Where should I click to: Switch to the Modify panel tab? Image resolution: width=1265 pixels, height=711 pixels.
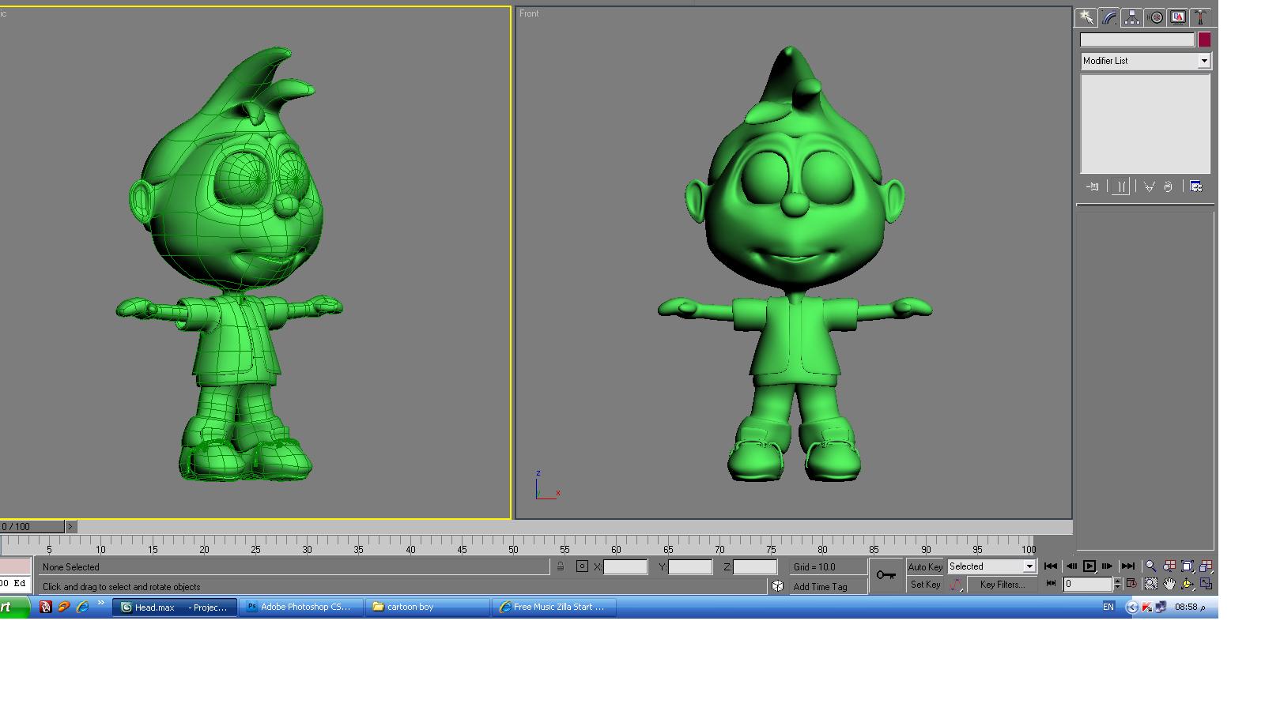[1109, 17]
